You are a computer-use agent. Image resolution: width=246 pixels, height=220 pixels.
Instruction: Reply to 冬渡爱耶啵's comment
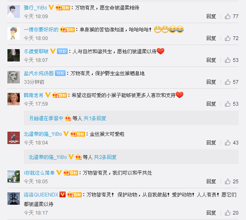point(211,60)
